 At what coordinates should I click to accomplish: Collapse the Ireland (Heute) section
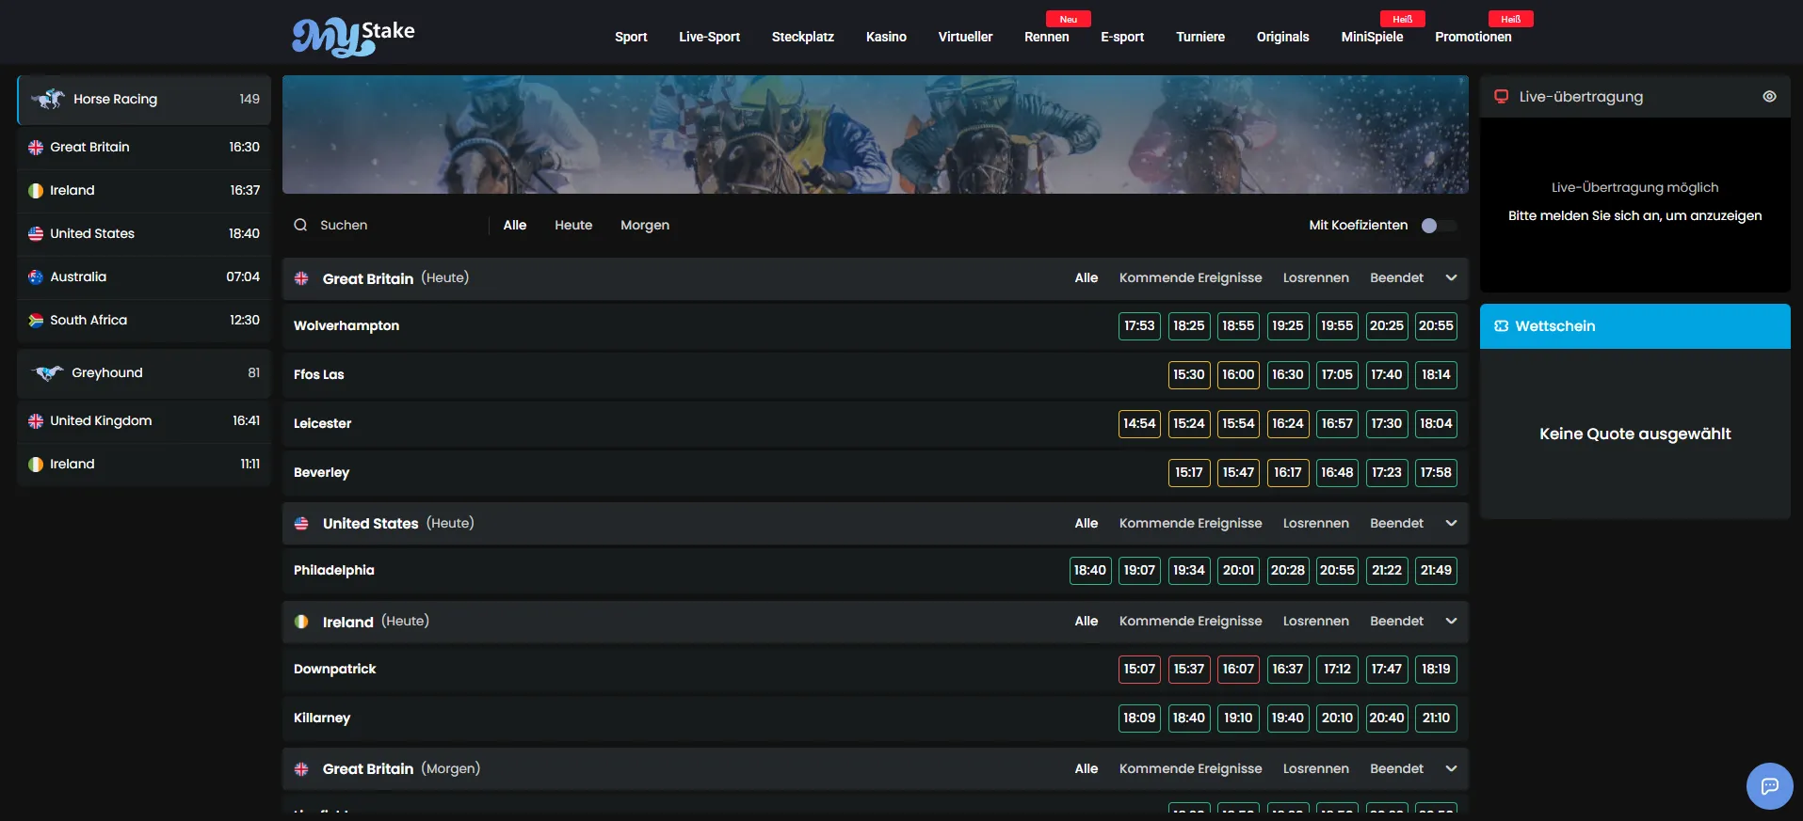[1451, 622]
